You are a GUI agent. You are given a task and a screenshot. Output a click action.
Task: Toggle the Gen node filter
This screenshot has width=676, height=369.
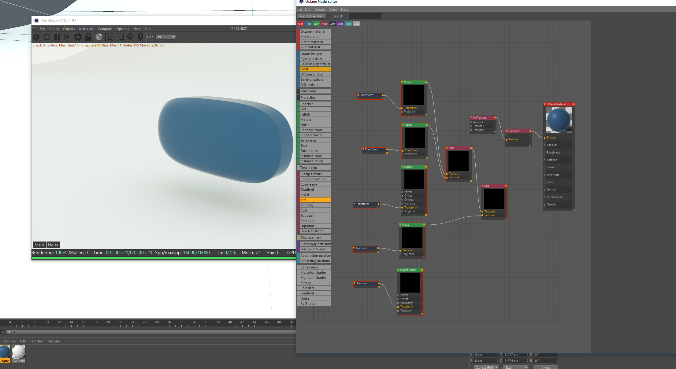317,24
